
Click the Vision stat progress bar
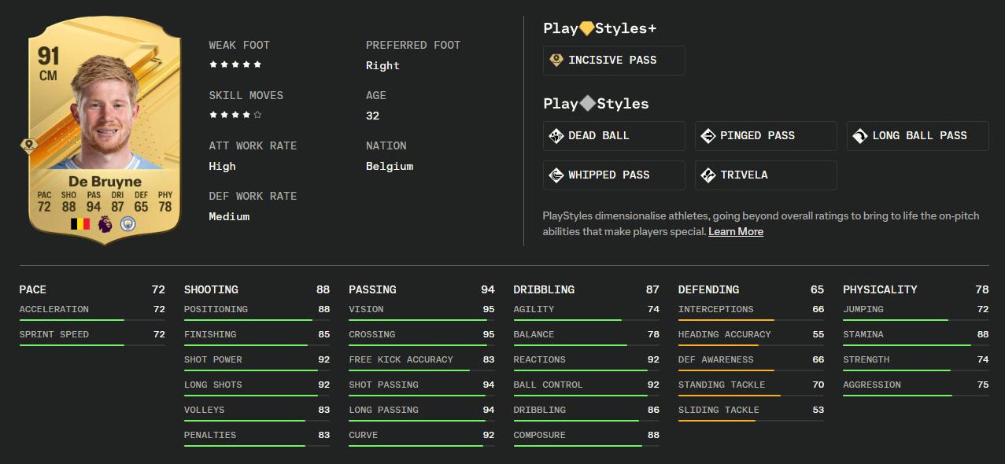pos(417,319)
